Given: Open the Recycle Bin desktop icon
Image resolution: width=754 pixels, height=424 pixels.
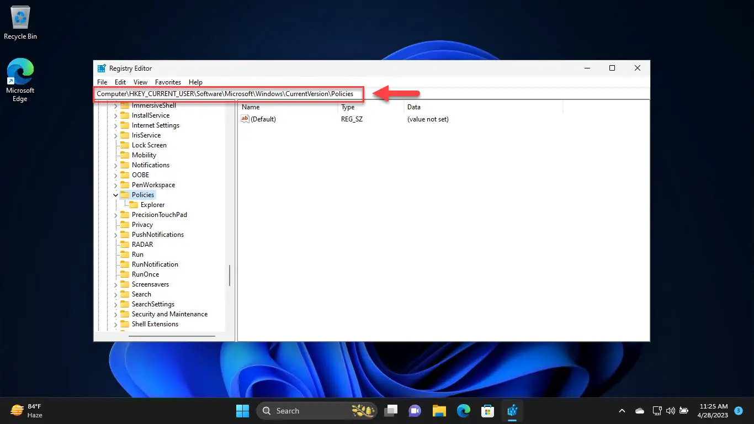Looking at the screenshot, I should 20,24.
